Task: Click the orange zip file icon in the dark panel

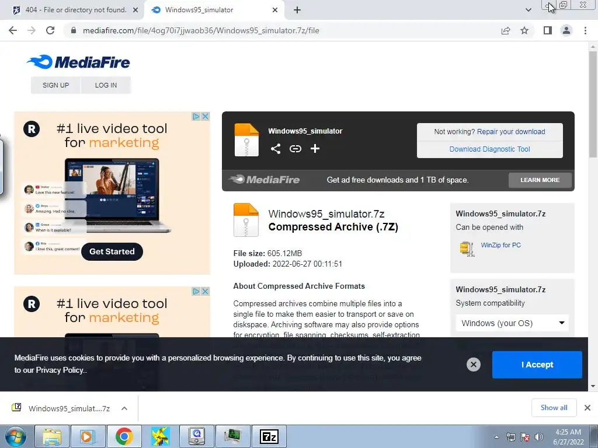Action: click(x=246, y=140)
